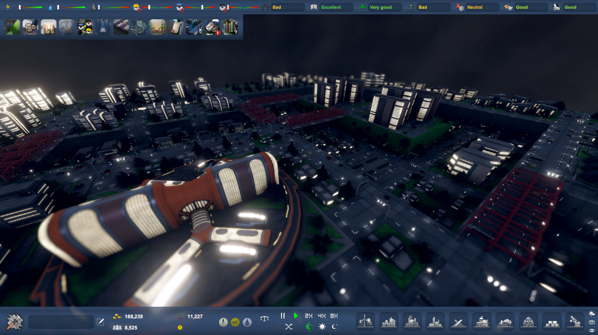Click the first 'Bad' rating after the worker gauges
The image size is (598, 335).
point(287,7)
